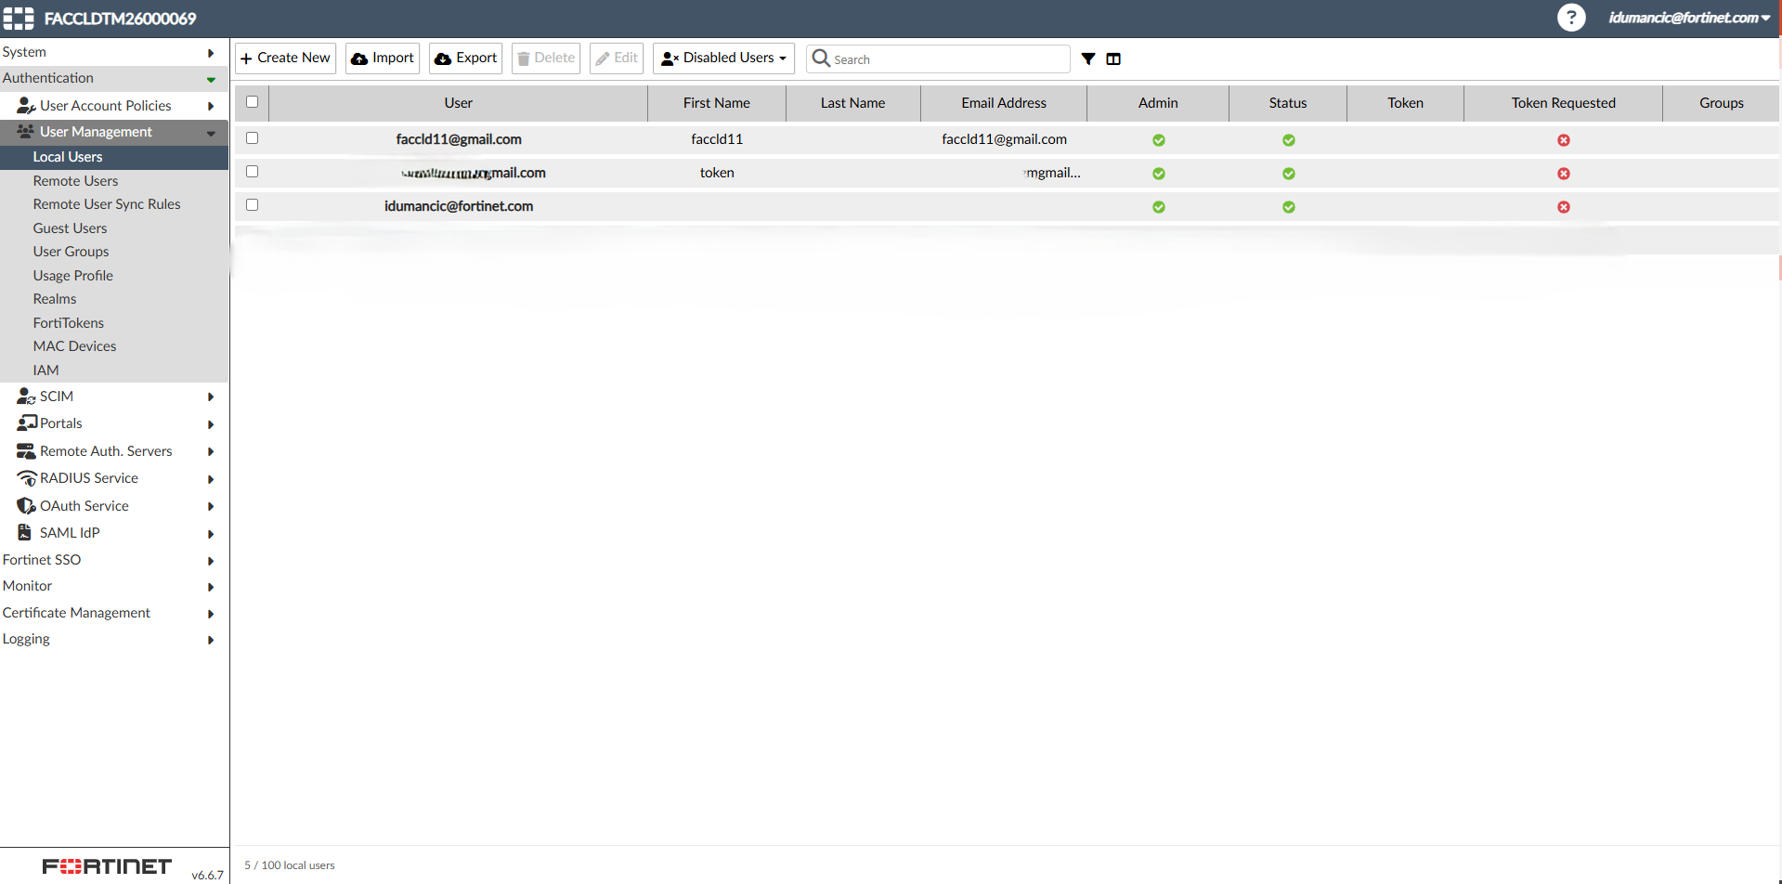The width and height of the screenshot is (1782, 884).
Task: Click Admin green check for idumancic@fortinet.com
Action: 1159,207
